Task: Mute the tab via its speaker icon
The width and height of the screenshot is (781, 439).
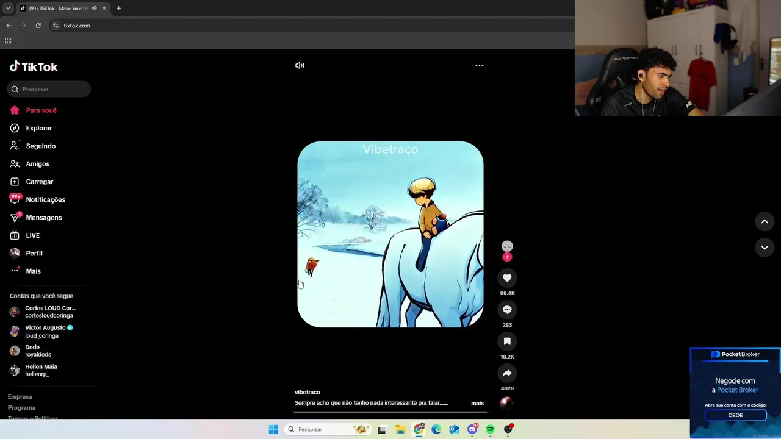Action: pyautogui.click(x=94, y=9)
